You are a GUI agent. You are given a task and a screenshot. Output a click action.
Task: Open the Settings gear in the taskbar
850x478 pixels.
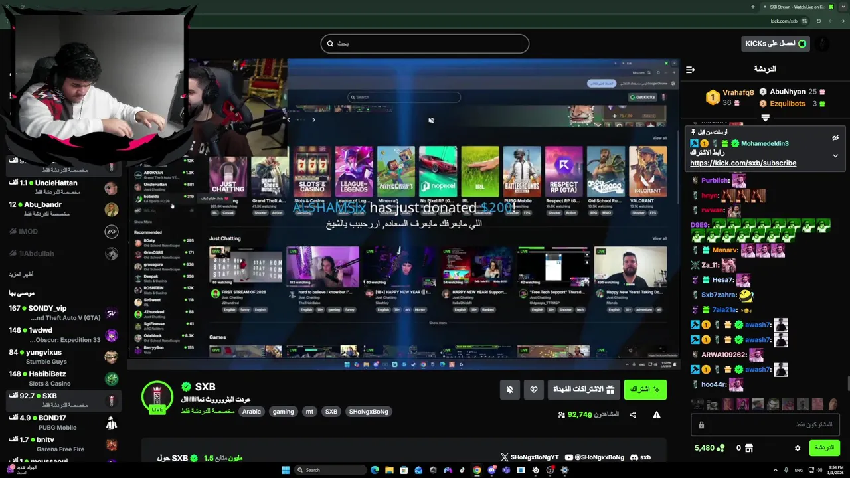[564, 470]
